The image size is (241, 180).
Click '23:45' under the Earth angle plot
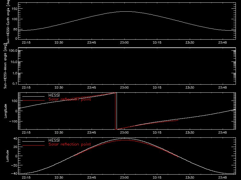click(222, 42)
